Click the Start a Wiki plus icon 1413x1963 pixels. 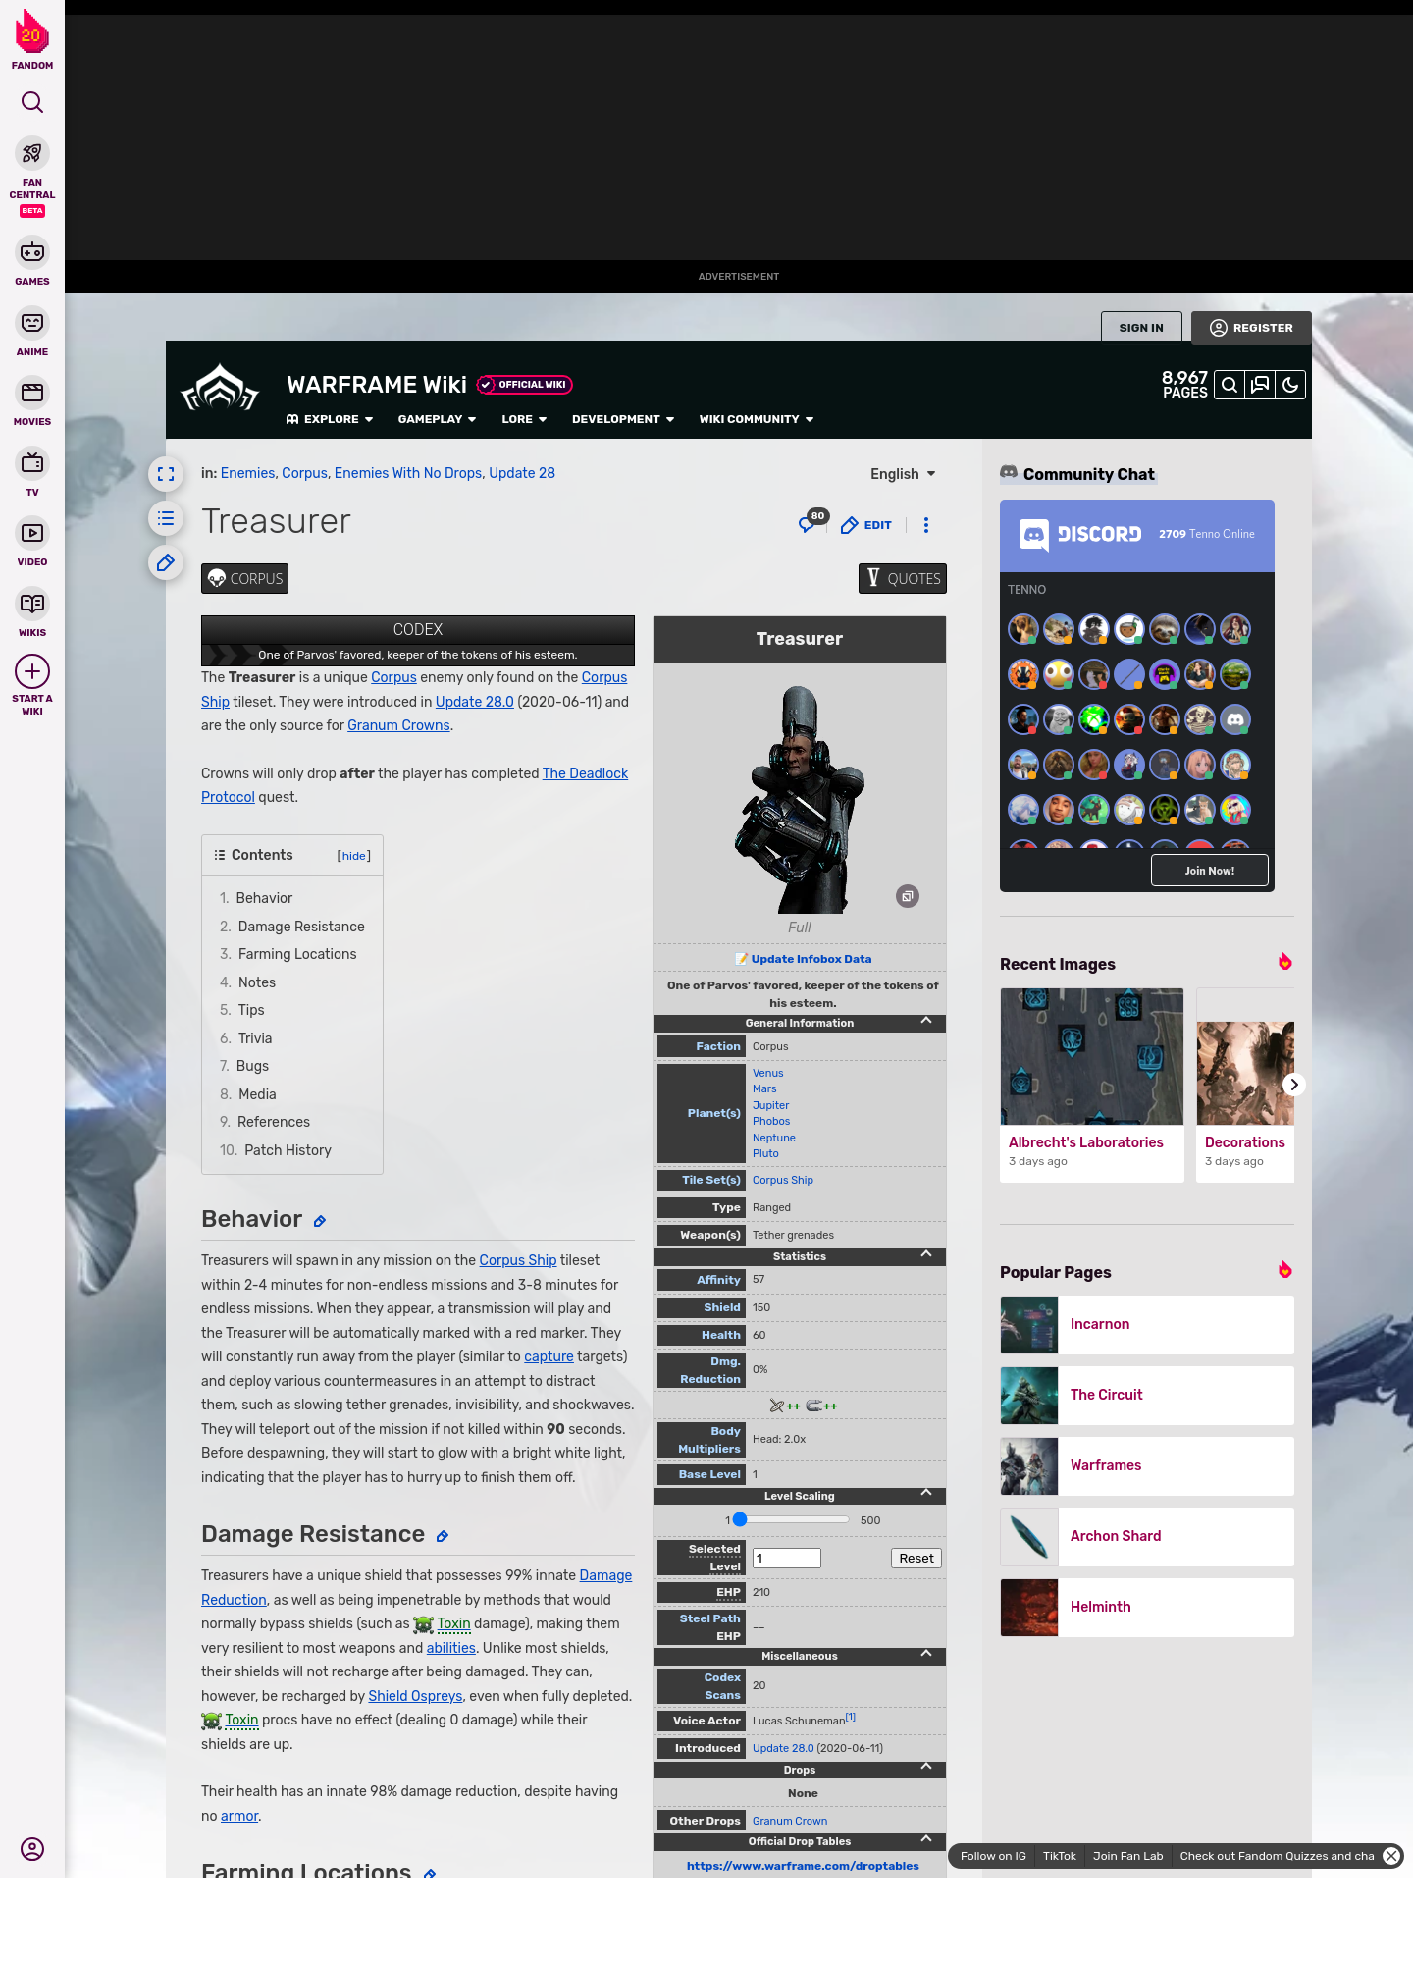[x=32, y=671]
